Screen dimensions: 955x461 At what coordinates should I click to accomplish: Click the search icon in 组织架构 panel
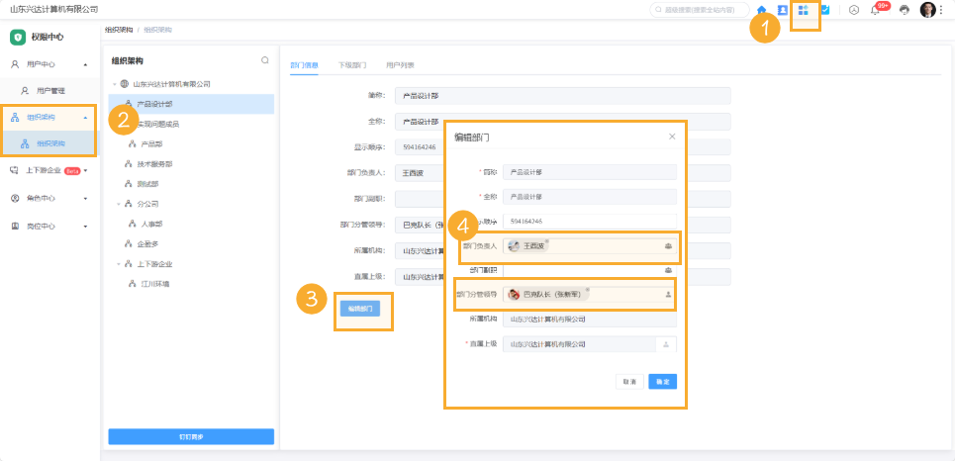click(x=265, y=60)
